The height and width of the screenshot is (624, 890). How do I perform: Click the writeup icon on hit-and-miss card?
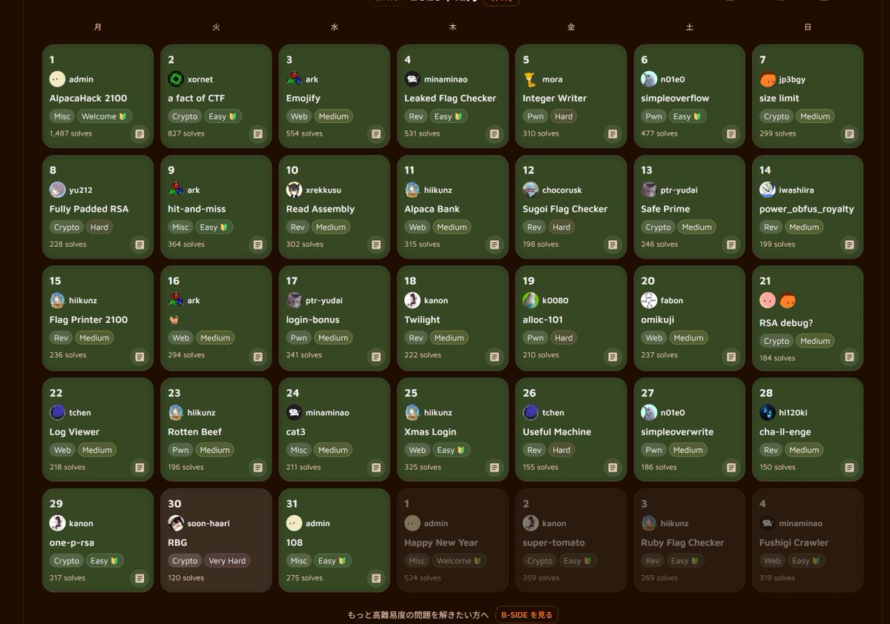pyautogui.click(x=257, y=245)
